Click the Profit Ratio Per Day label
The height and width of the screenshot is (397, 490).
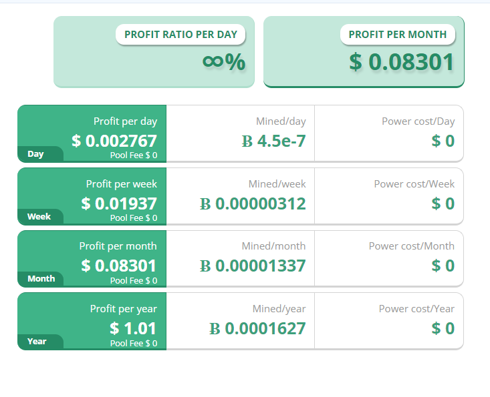[180, 34]
